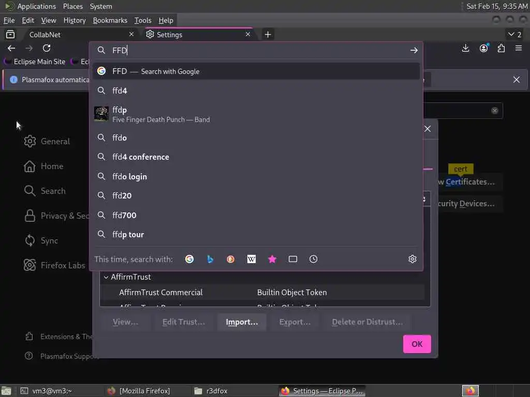The width and height of the screenshot is (530, 397).
Task: Open Plasmafox Support link
Action: click(61, 357)
